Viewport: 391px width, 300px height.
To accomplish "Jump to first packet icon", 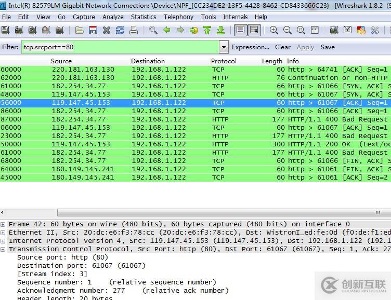I will point(207,30).
